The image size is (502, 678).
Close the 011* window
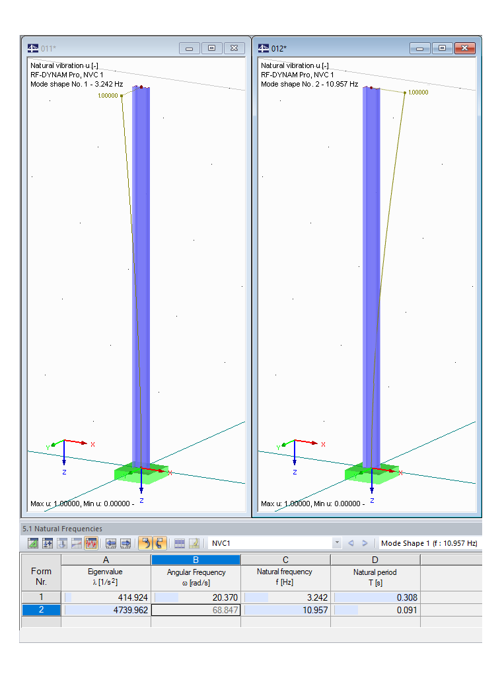tap(234, 48)
